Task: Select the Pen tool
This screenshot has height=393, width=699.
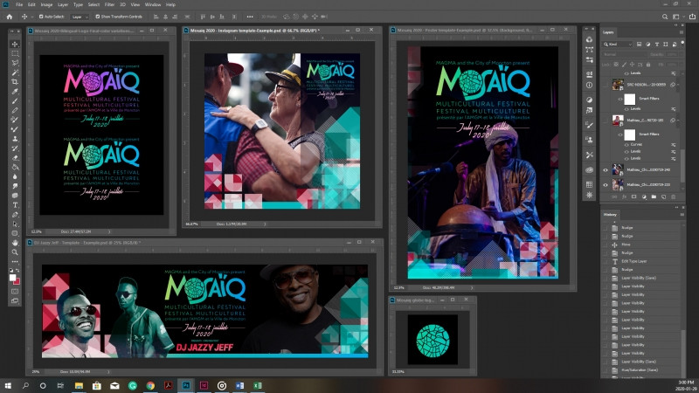Action: click(x=15, y=214)
